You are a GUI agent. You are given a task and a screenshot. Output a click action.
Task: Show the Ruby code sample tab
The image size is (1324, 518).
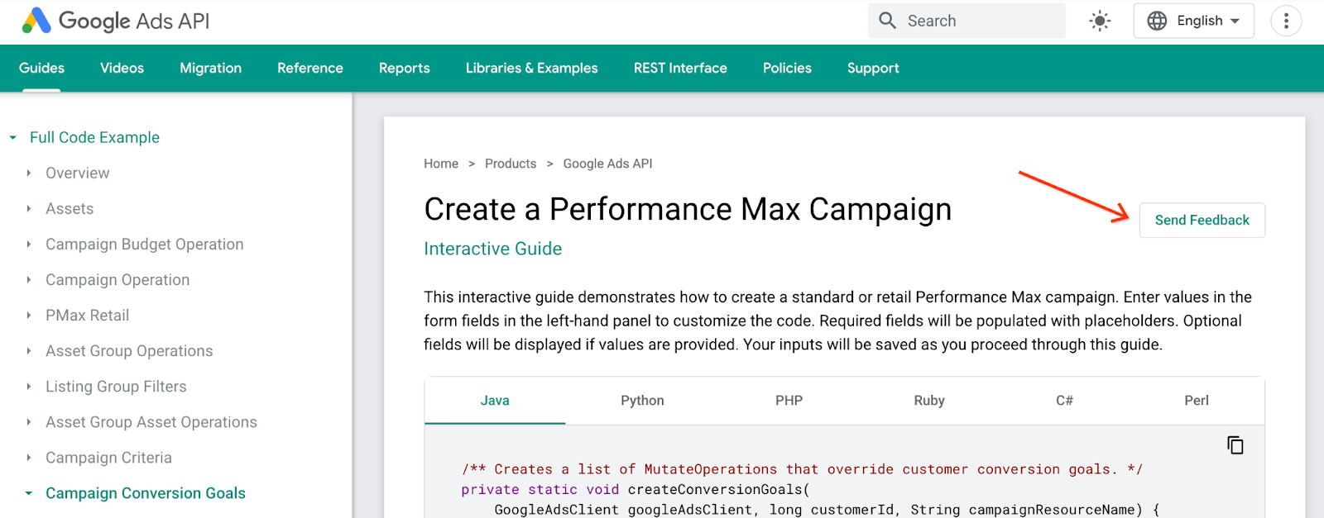[929, 401]
